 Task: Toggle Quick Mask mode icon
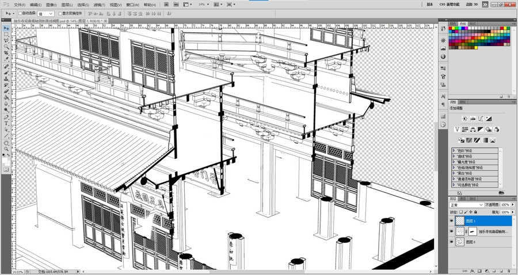[x=6, y=170]
